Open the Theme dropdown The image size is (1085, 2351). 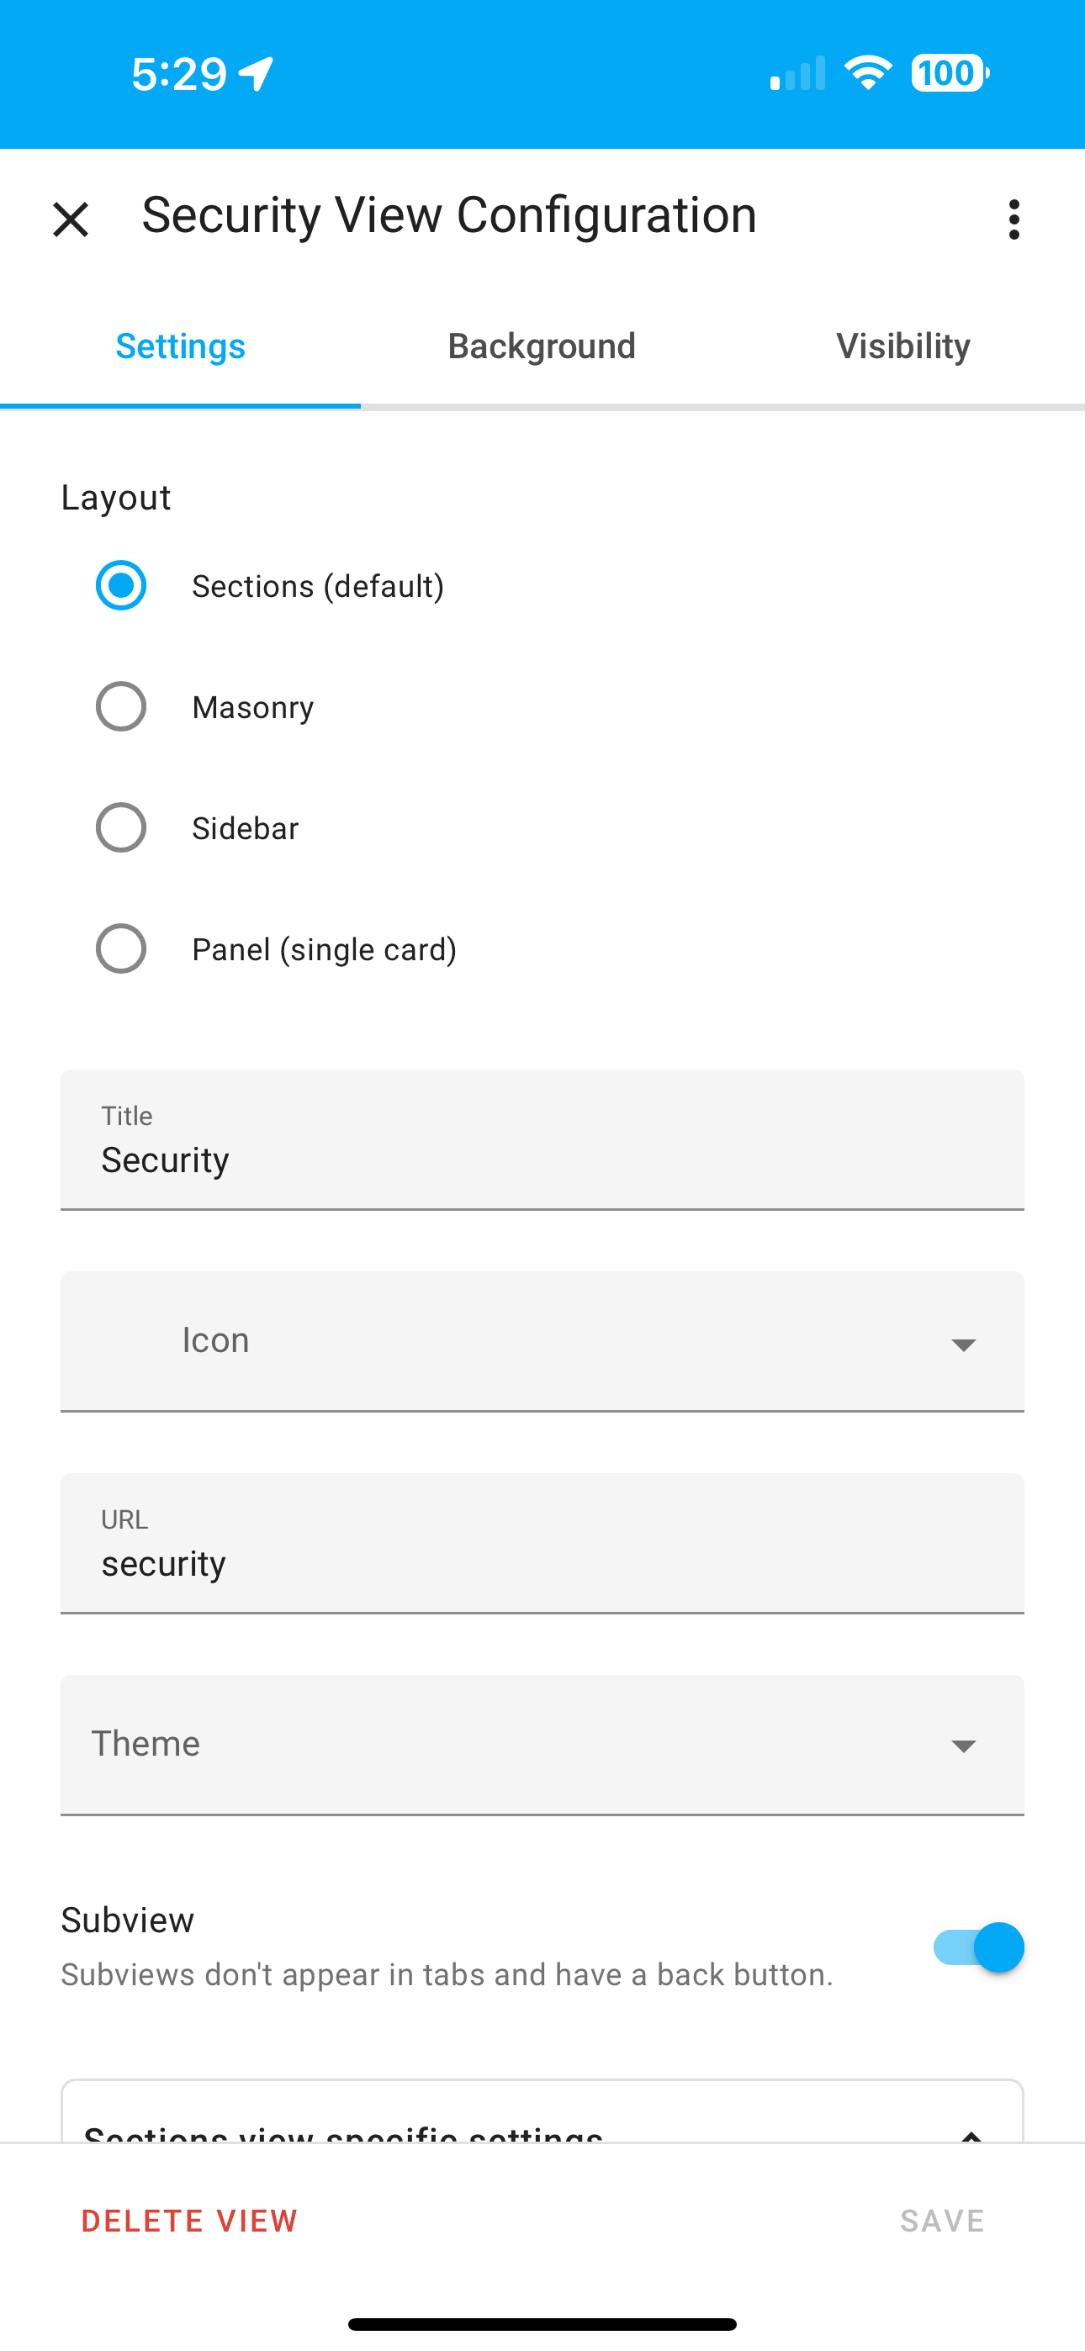[542, 1745]
